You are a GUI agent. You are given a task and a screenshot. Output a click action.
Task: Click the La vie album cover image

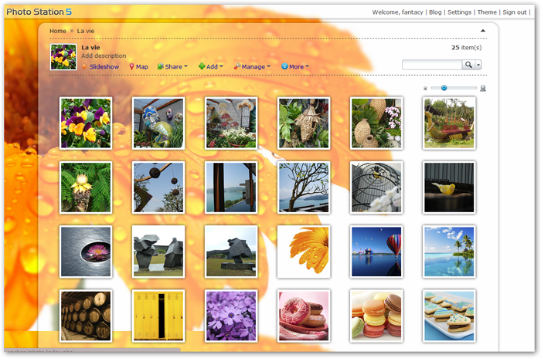pos(63,57)
